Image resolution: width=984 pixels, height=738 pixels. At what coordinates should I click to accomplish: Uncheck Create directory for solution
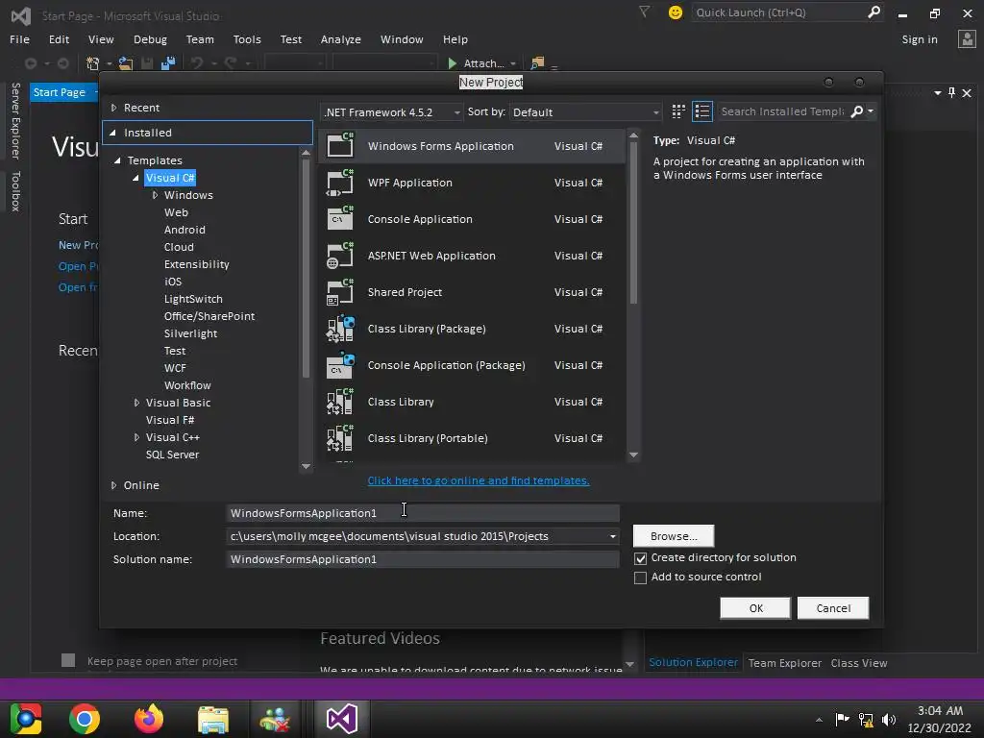(x=640, y=558)
